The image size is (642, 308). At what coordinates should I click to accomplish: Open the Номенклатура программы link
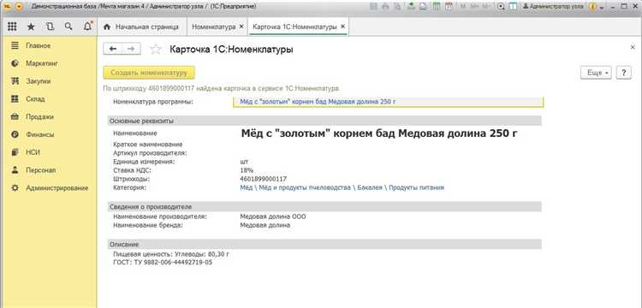(318, 102)
